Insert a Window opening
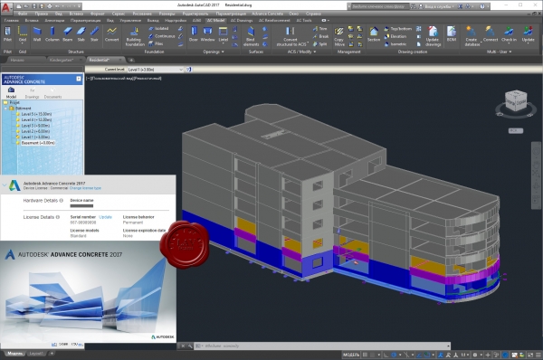Screen dimensions: 543x360 (x=208, y=34)
